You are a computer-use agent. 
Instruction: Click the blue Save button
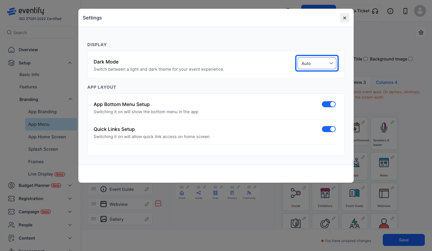404,240
